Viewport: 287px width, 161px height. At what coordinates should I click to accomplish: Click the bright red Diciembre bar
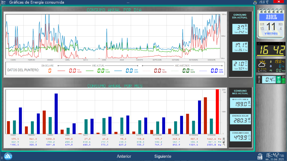point(217,112)
